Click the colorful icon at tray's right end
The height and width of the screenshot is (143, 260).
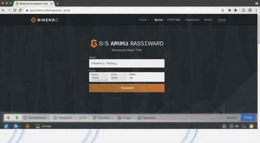click(x=252, y=126)
